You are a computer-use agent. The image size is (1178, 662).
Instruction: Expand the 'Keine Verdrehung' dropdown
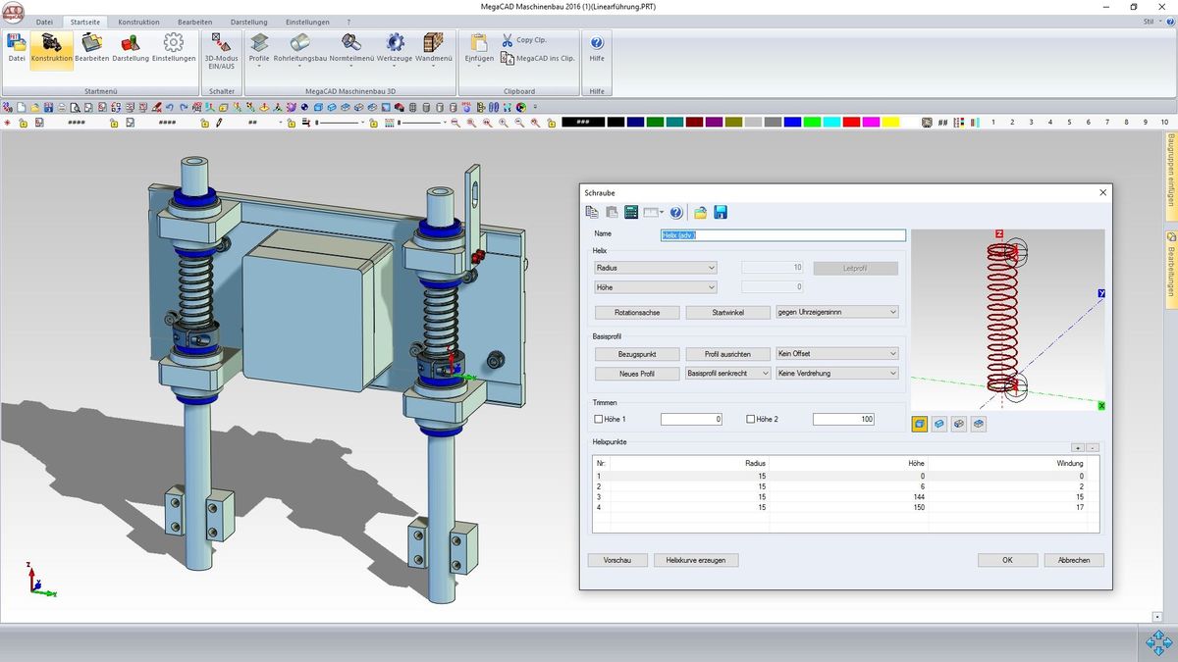(x=836, y=374)
